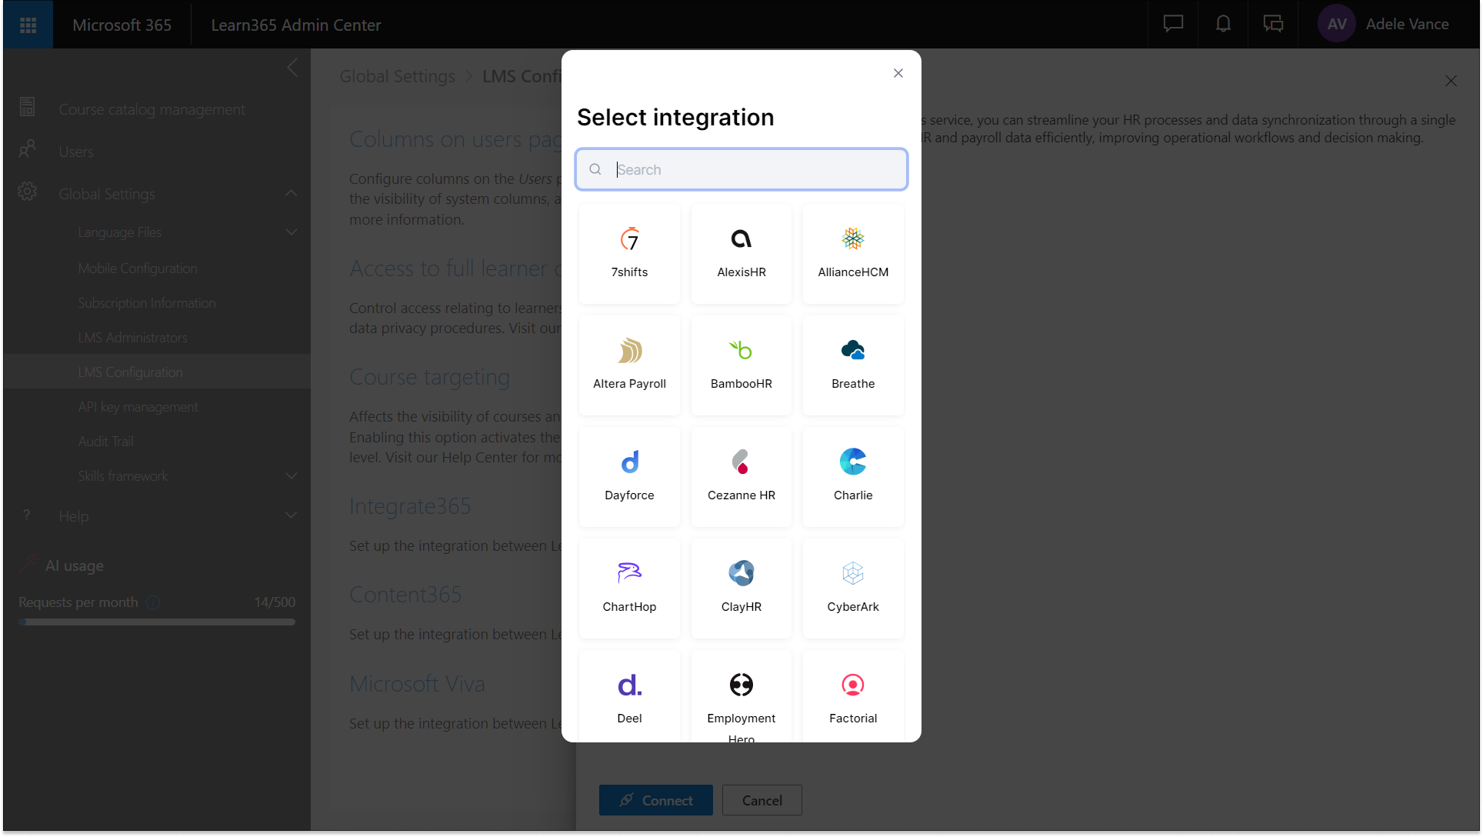The height and width of the screenshot is (837, 1483).
Task: Select the Breathe cloud icon
Action: 852,351
